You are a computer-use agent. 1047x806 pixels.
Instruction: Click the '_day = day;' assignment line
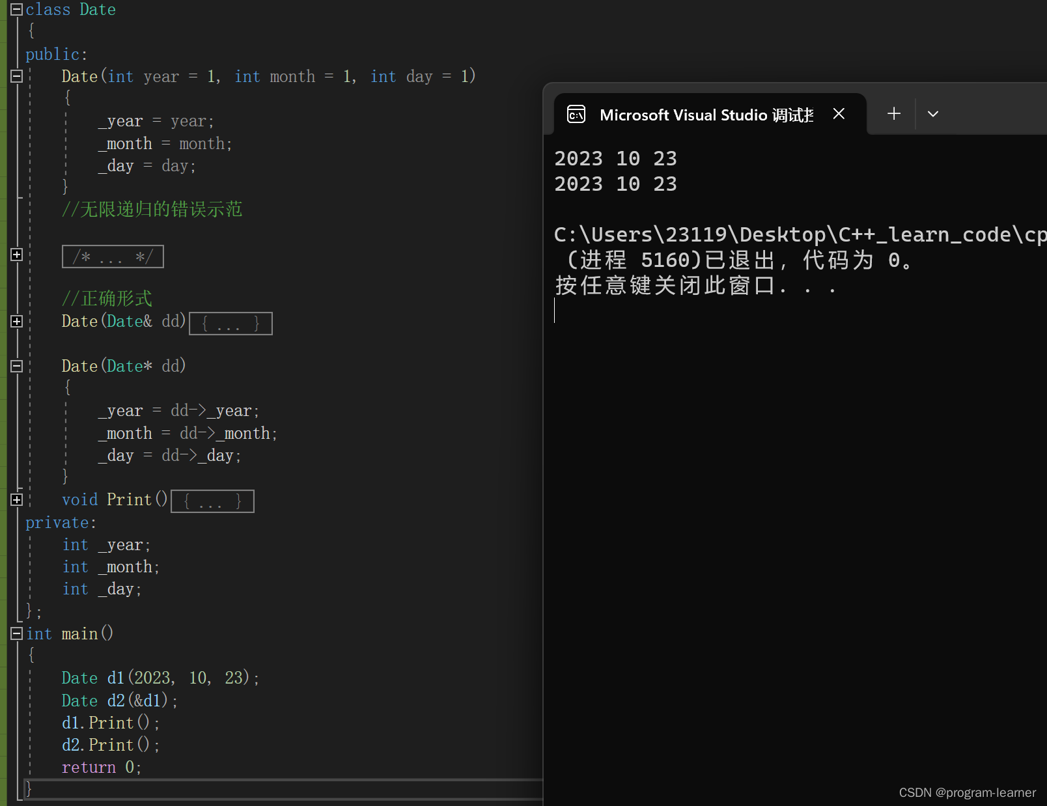[x=147, y=166]
